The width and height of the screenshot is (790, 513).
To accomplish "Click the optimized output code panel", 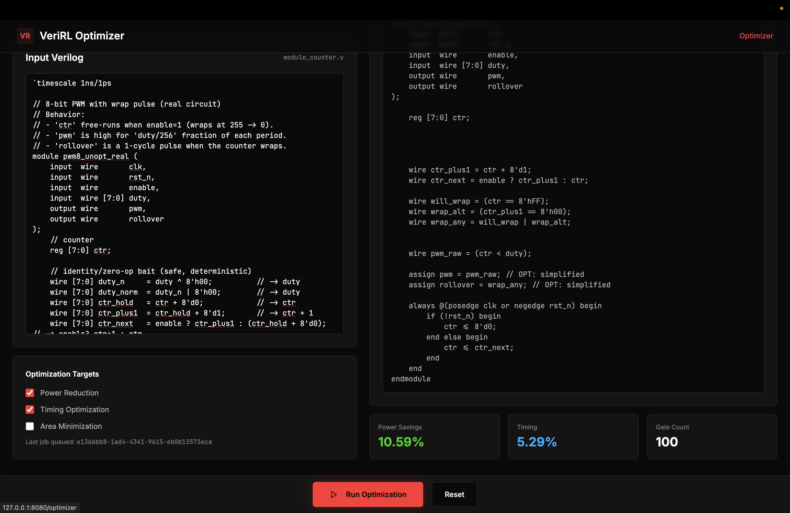I will (x=573, y=232).
